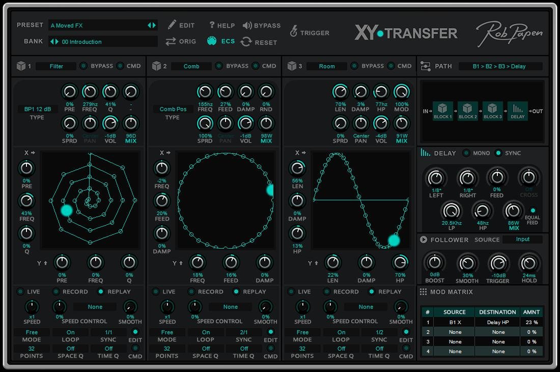The width and height of the screenshot is (560, 372).
Task: Click the PATH routing icon
Action: pos(426,66)
